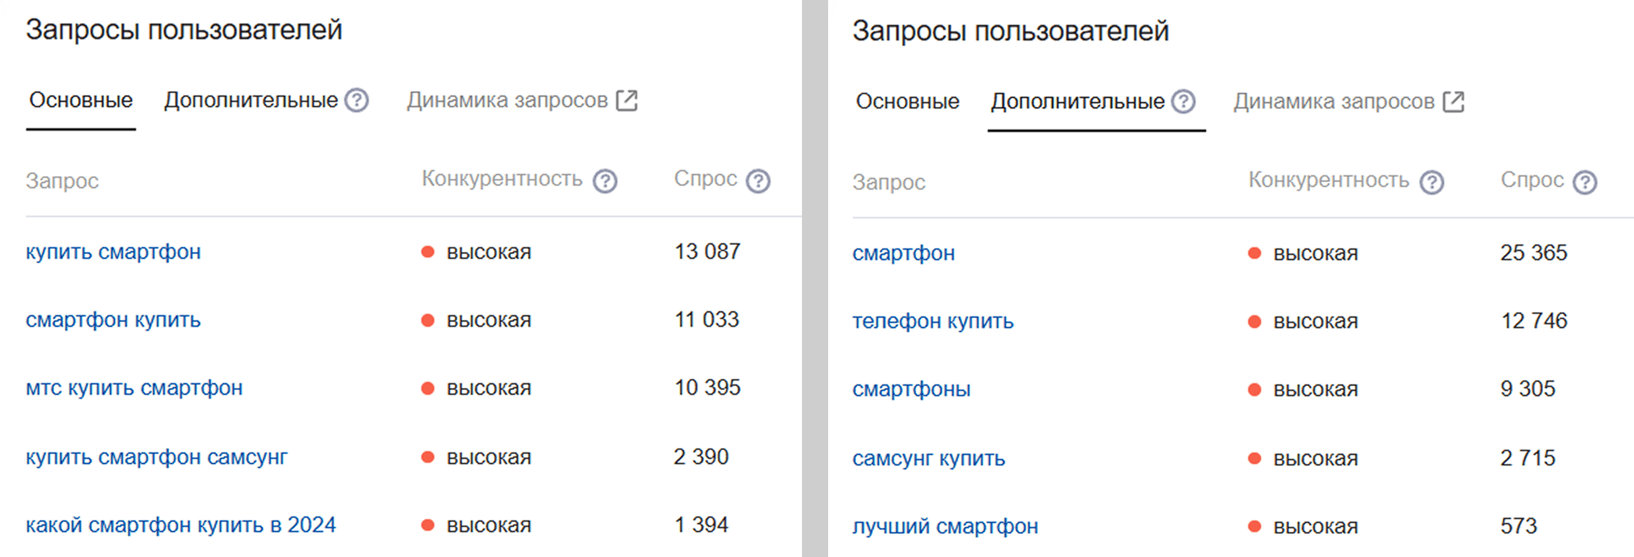Open query link 'смартфон купить'
The width and height of the screenshot is (1634, 557).
113,320
